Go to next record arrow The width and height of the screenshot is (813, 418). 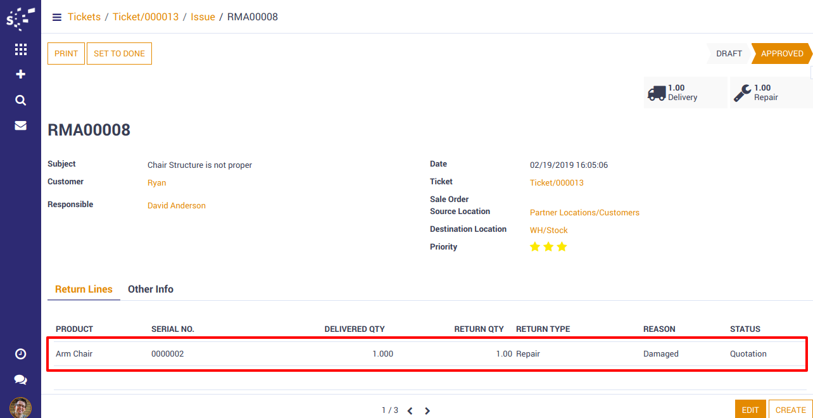(x=427, y=410)
